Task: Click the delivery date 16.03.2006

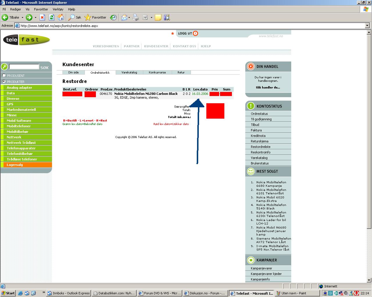Action: 200,94
